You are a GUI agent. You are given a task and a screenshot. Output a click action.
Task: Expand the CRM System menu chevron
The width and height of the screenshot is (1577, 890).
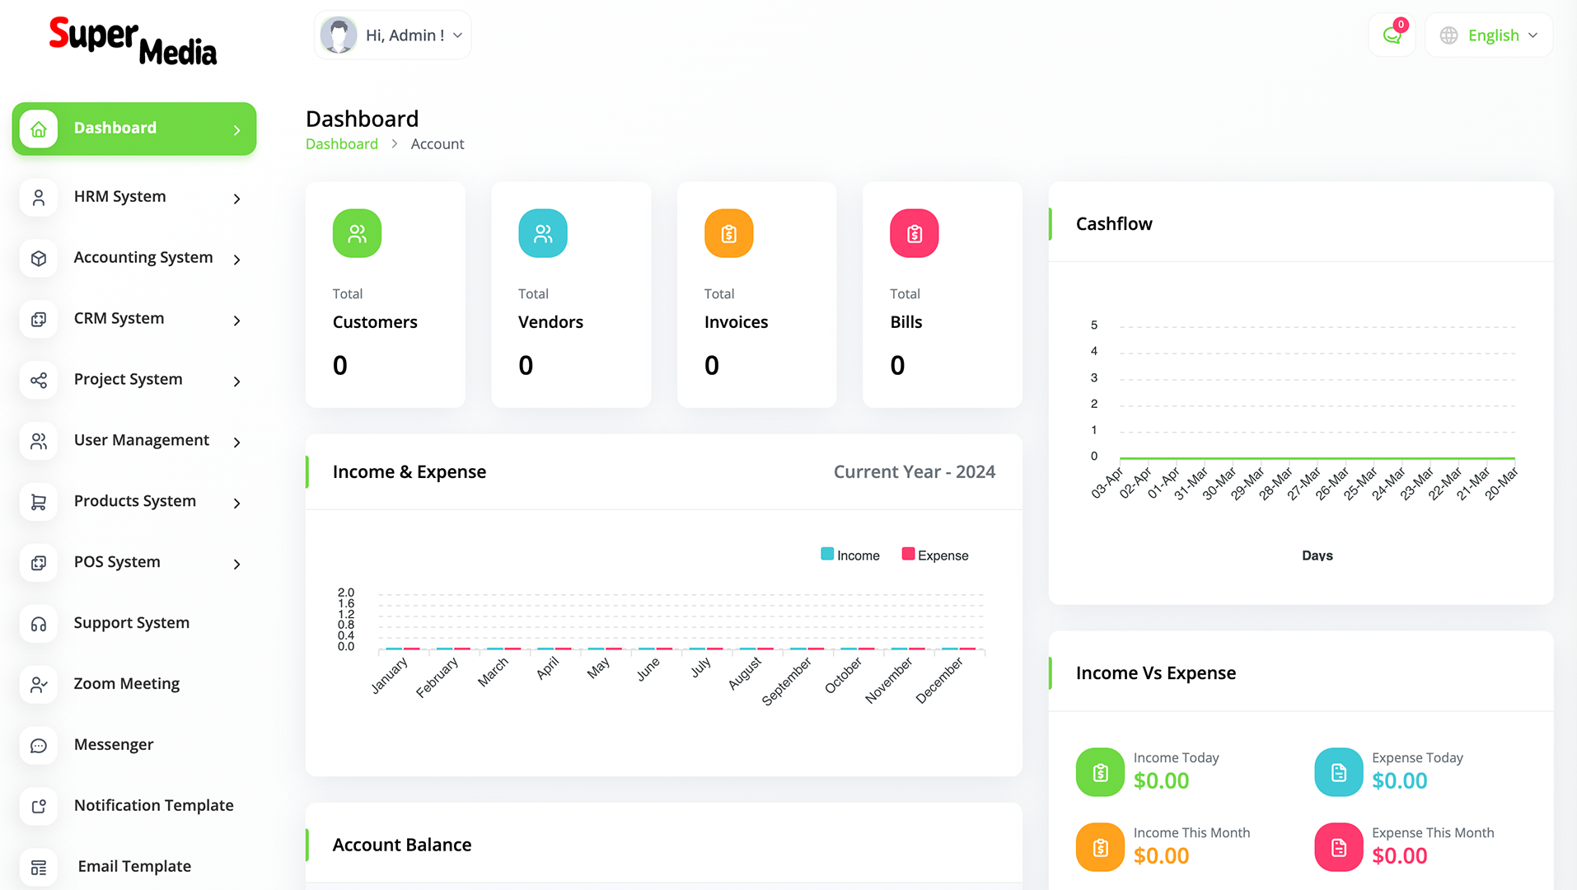pyautogui.click(x=236, y=321)
